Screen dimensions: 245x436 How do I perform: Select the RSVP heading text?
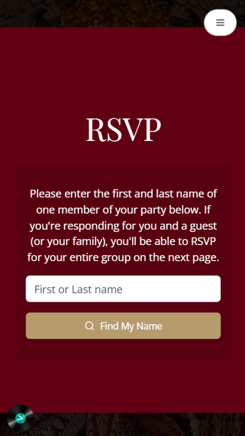point(123,129)
